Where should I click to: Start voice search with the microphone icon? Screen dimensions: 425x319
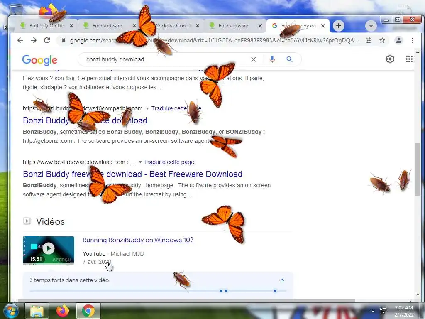click(x=272, y=59)
